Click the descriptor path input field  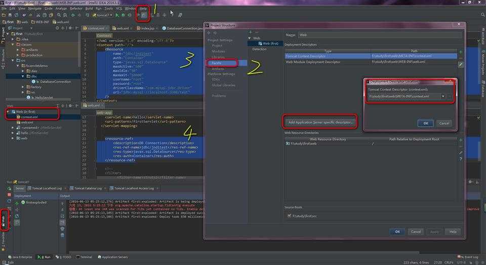click(404, 96)
